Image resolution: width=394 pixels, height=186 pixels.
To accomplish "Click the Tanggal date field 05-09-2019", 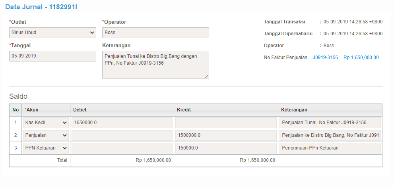I will tap(52, 56).
